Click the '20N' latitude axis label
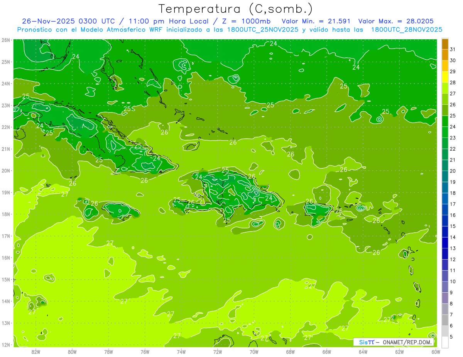Image resolution: width=463 pixels, height=357 pixels. coord(6,171)
